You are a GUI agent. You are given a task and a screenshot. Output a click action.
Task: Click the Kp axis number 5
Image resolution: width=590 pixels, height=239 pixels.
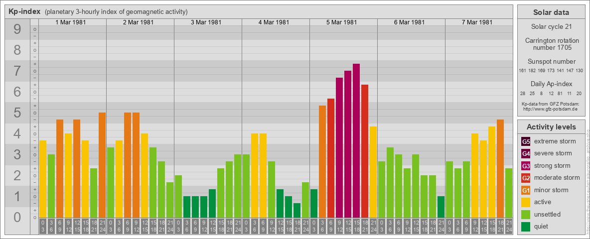17,113
